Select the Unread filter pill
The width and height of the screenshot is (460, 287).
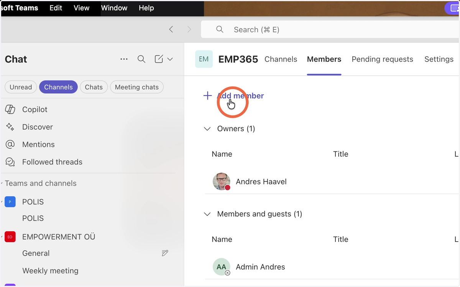point(21,87)
